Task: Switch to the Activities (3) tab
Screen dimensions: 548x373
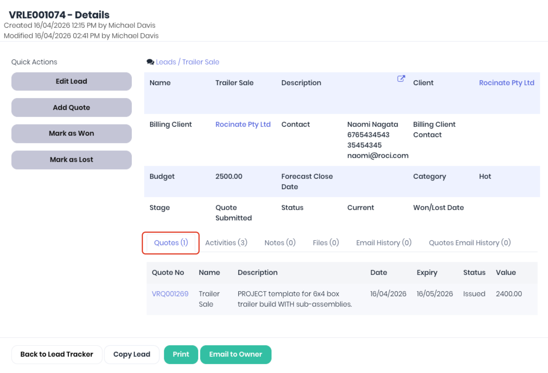Action: tap(226, 243)
